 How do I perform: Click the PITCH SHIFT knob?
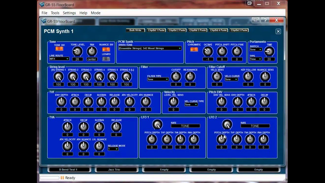click(x=222, y=51)
